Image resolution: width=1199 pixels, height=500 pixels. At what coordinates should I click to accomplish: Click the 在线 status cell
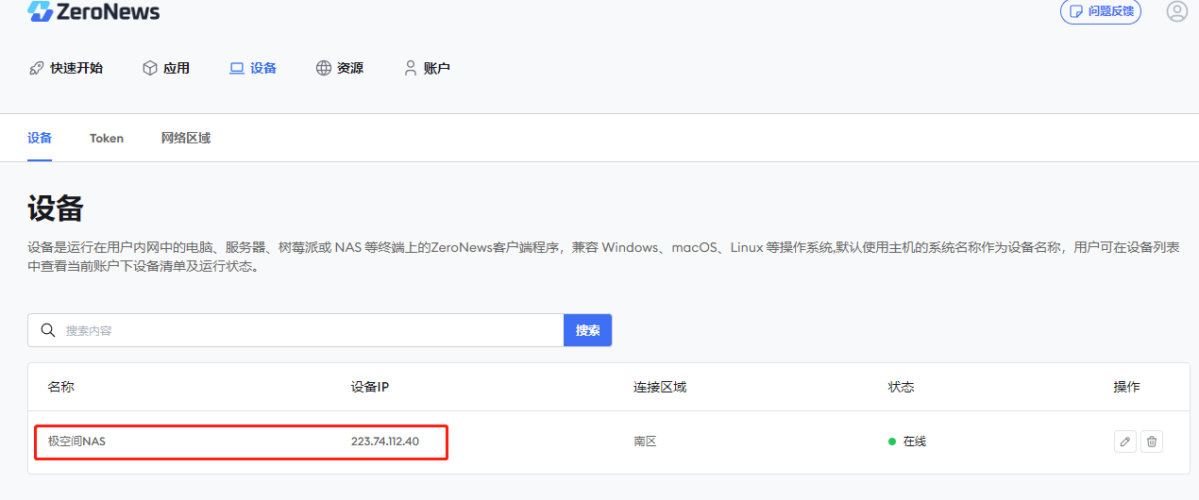click(x=907, y=441)
